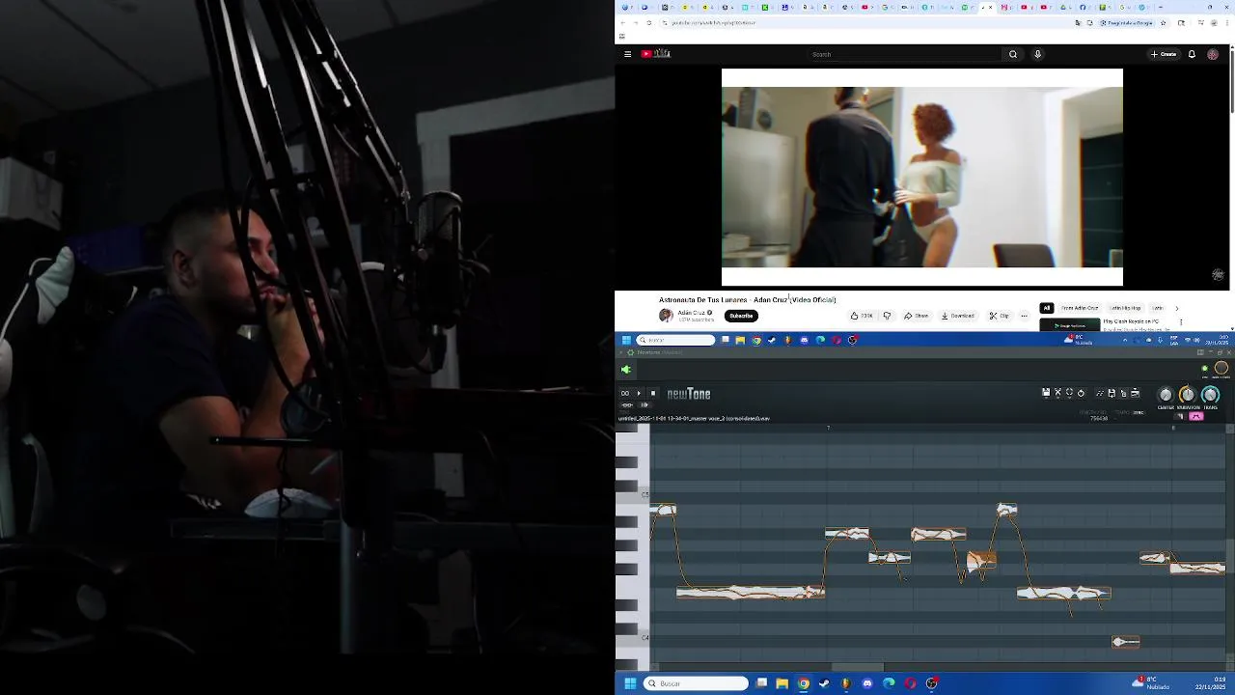The height and width of the screenshot is (695, 1235).
Task: Click green plug icon in NewTone plugin wrapper
Action: (626, 370)
